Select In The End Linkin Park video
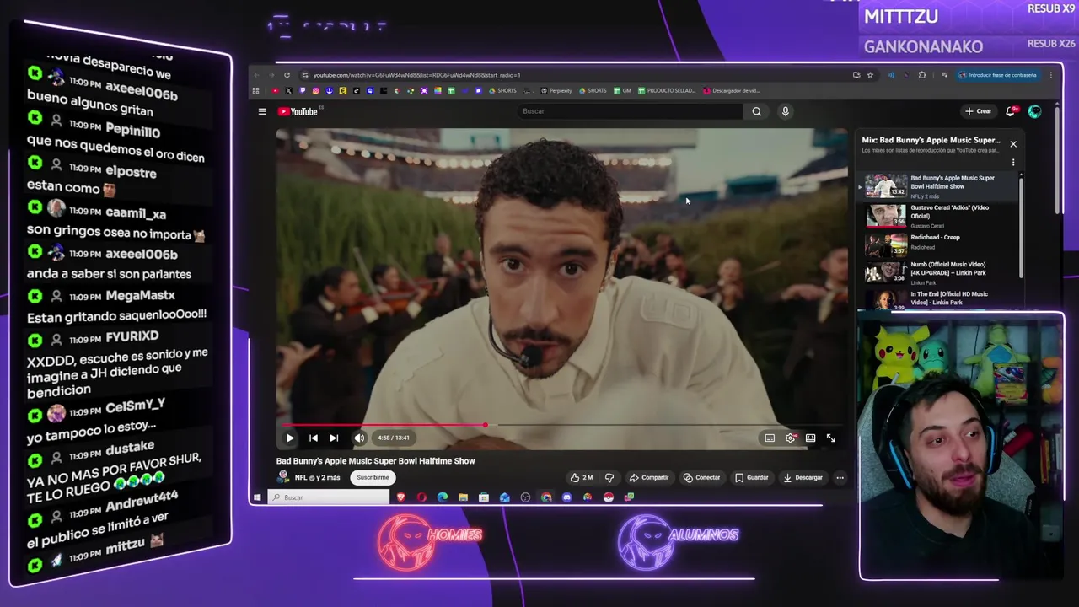Image resolution: width=1079 pixels, height=607 pixels. click(x=938, y=299)
